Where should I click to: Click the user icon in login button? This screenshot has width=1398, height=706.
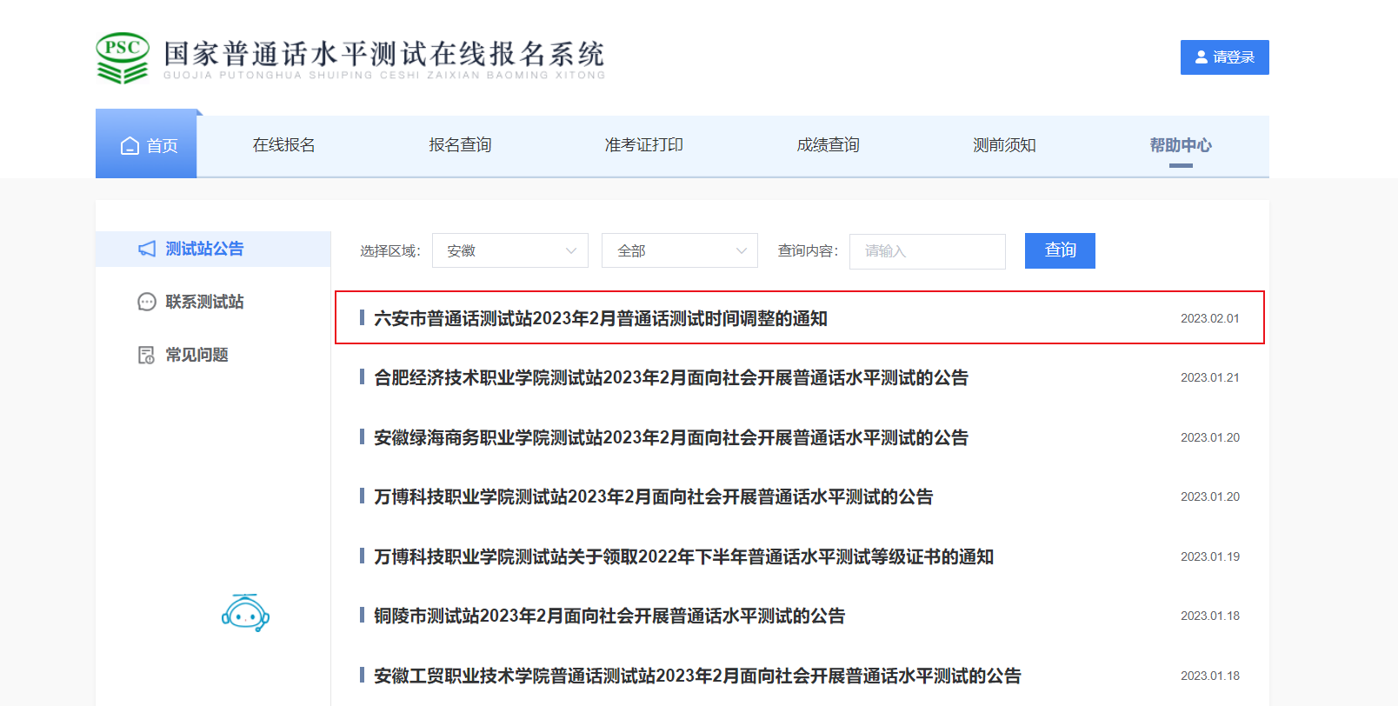point(1202,57)
